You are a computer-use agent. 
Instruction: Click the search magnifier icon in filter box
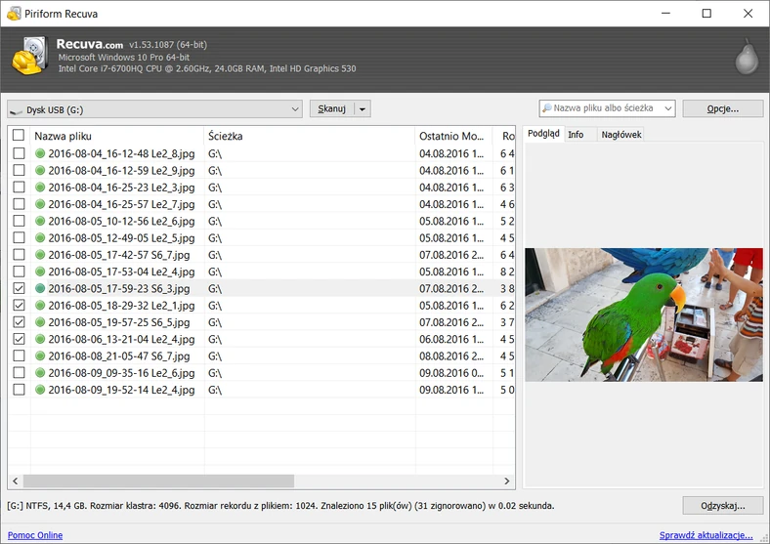click(x=546, y=108)
